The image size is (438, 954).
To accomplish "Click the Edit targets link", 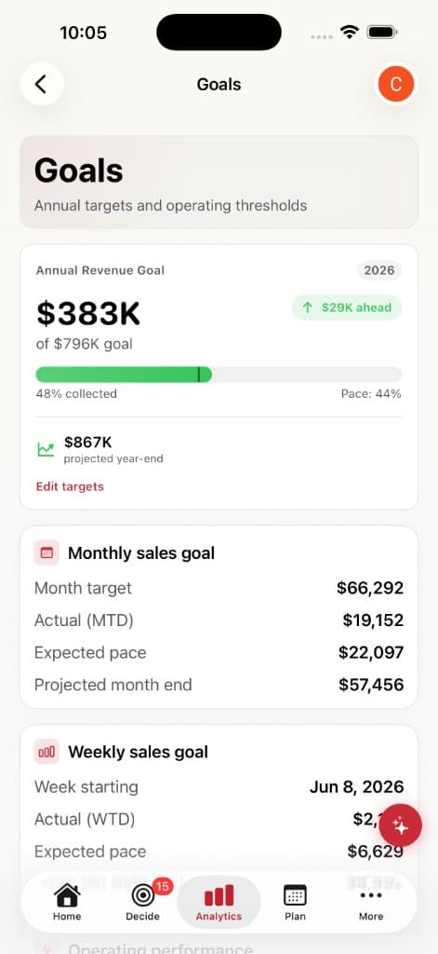I will 70,486.
